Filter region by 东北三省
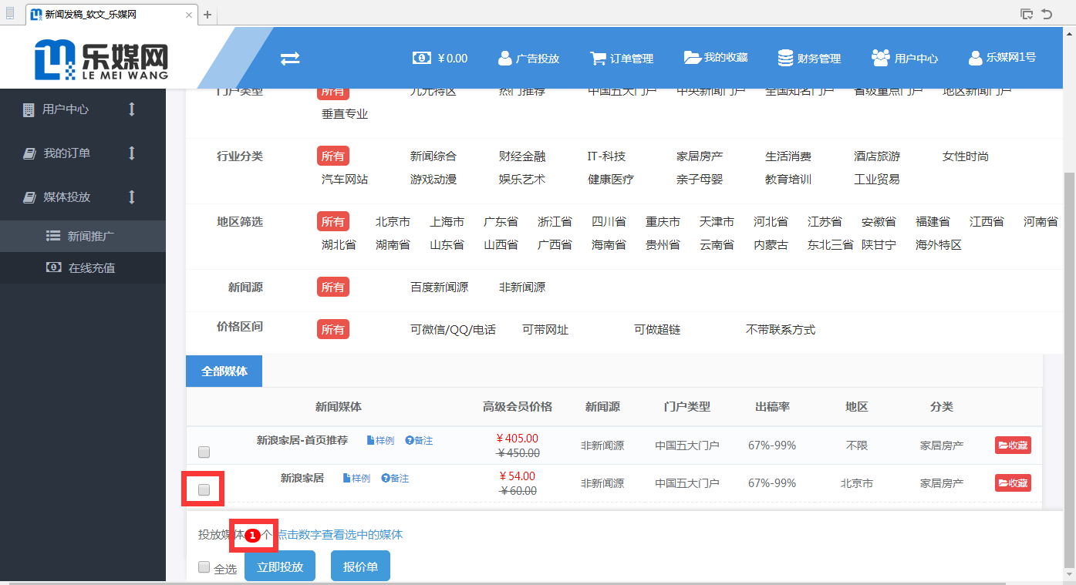The width and height of the screenshot is (1076, 585). click(x=831, y=245)
